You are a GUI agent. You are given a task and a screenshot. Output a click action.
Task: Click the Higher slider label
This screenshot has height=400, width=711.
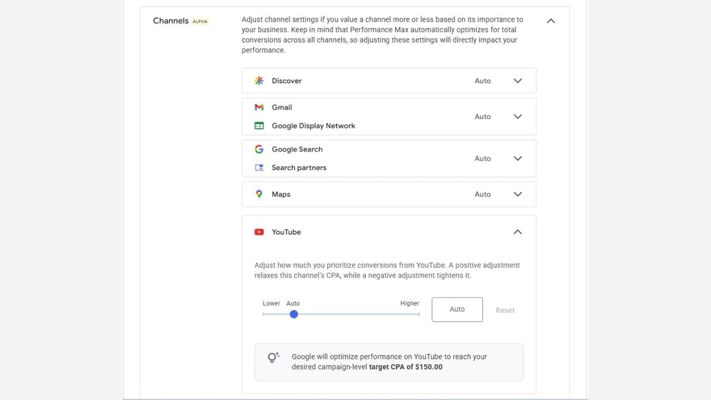point(410,303)
